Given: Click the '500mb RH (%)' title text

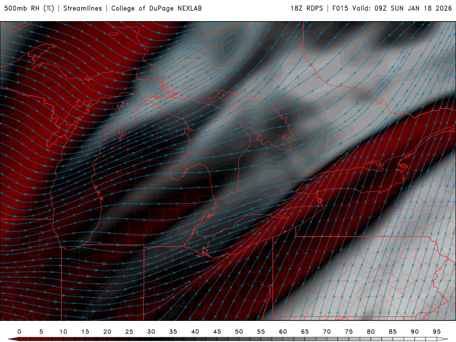Looking at the screenshot, I should coord(29,9).
